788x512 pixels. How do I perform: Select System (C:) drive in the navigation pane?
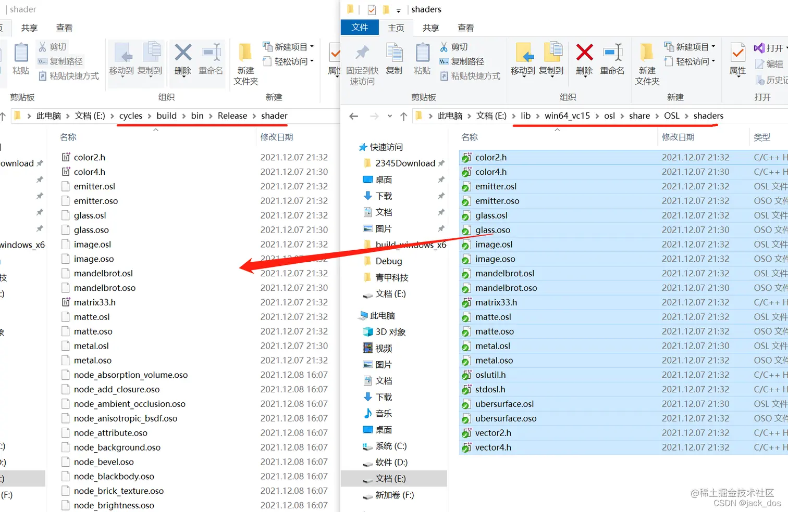385,446
